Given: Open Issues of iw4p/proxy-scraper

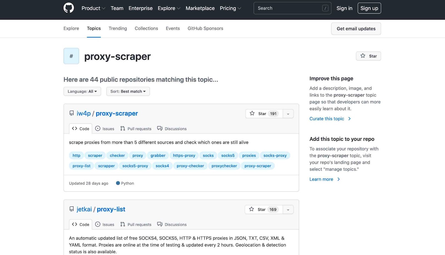Looking at the screenshot, I should (105, 129).
